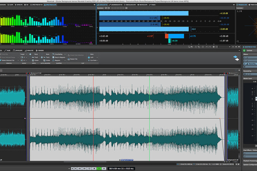Viewport: 257px width, 171px height.
Task: Select ripple None radio option
Action: (30, 54)
